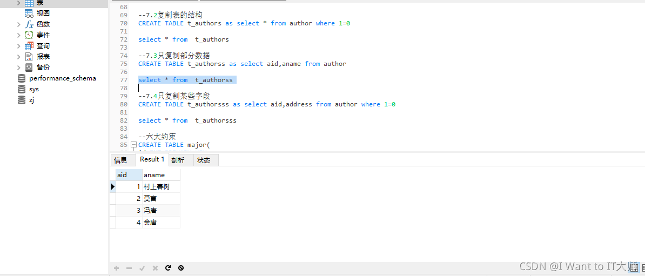The width and height of the screenshot is (645, 276).
Task: Select the Result 1 tab
Action: pos(152,159)
